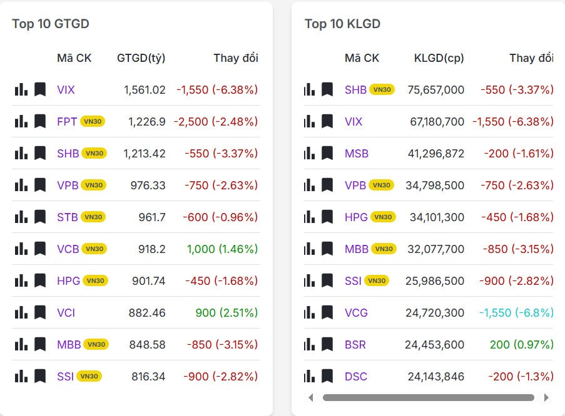
Task: Click the chart icon next to STB
Action: 21,217
